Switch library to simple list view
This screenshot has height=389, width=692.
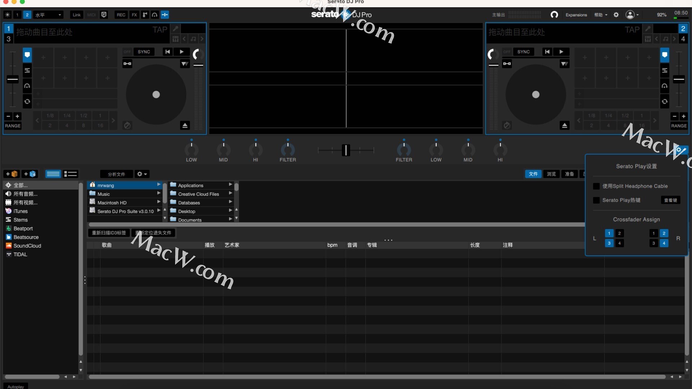(x=53, y=174)
